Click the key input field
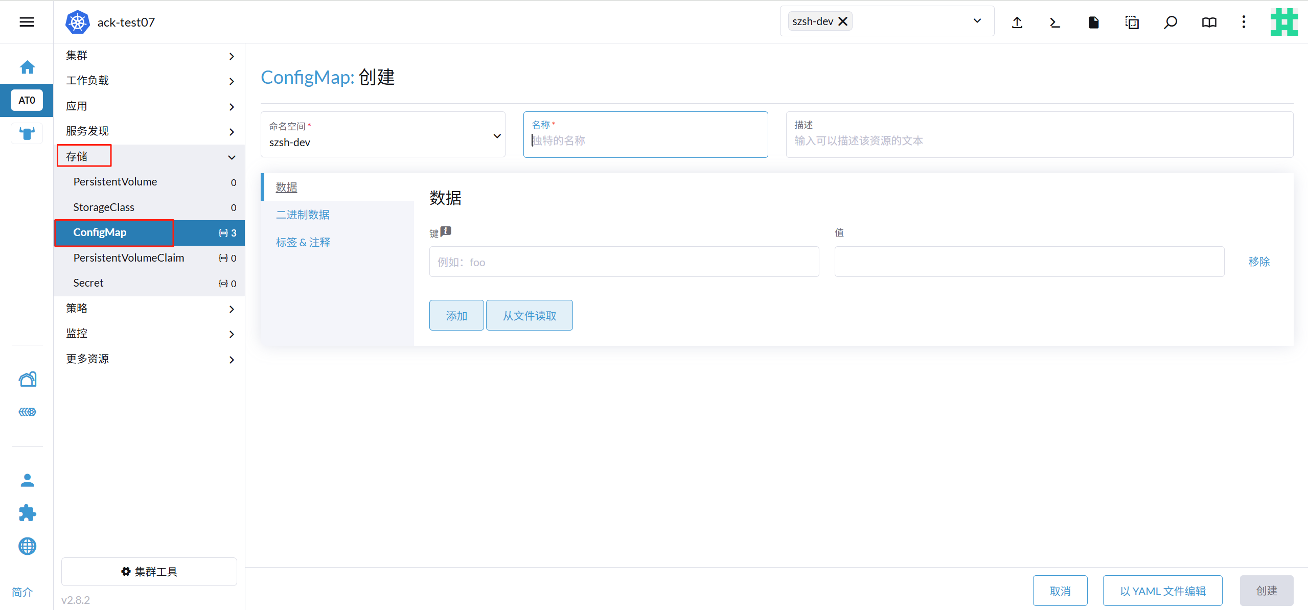The width and height of the screenshot is (1308, 610). [x=624, y=262]
